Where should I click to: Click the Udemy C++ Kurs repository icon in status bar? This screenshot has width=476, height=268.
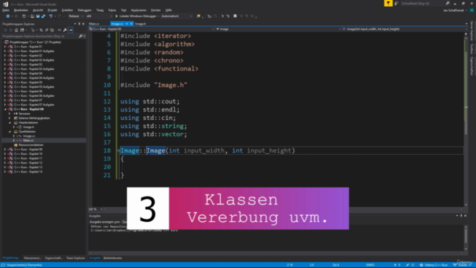click(422, 265)
